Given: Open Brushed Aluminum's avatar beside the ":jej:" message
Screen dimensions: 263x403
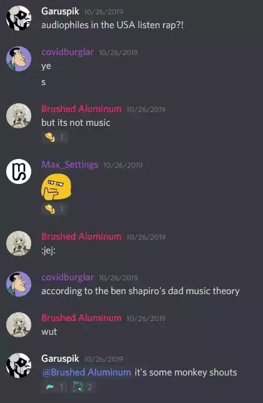Looking at the screenshot, I should tap(19, 243).
